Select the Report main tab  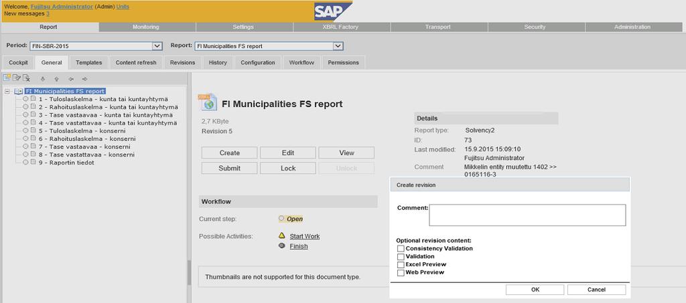pos(48,27)
